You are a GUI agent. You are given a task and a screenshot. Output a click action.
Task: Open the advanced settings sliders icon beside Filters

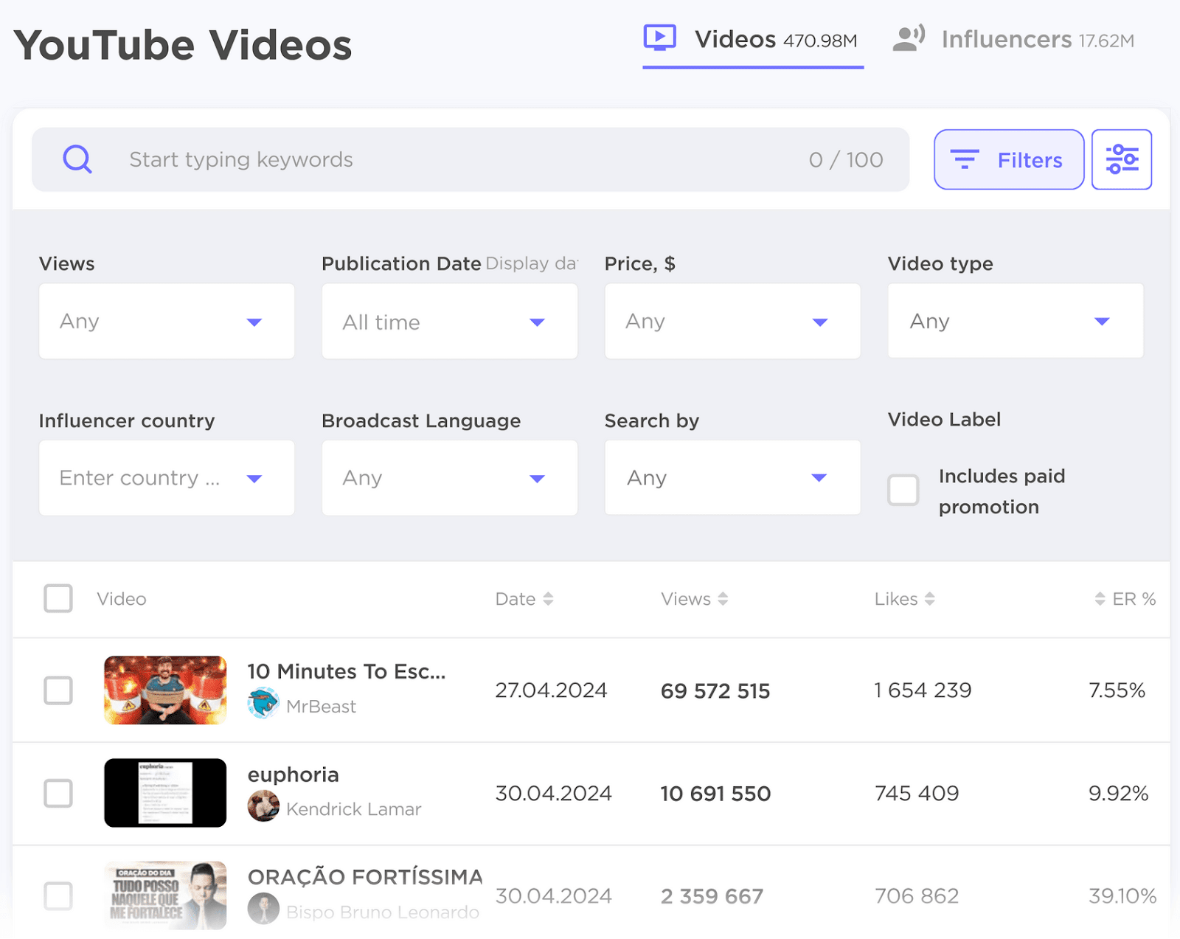1121,159
